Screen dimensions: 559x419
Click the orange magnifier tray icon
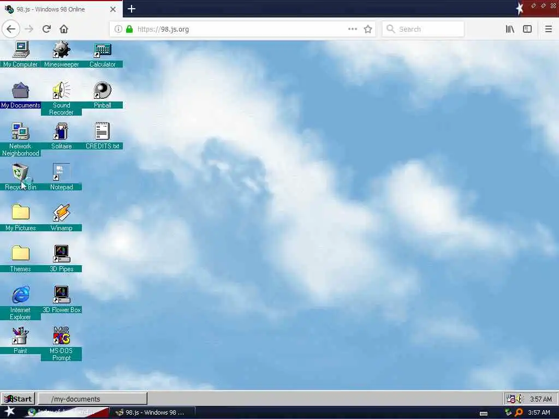point(519,412)
